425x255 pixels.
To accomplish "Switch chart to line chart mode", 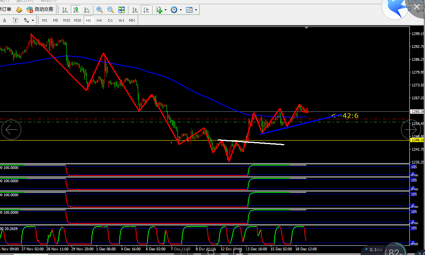I will pyautogui.click(x=87, y=10).
